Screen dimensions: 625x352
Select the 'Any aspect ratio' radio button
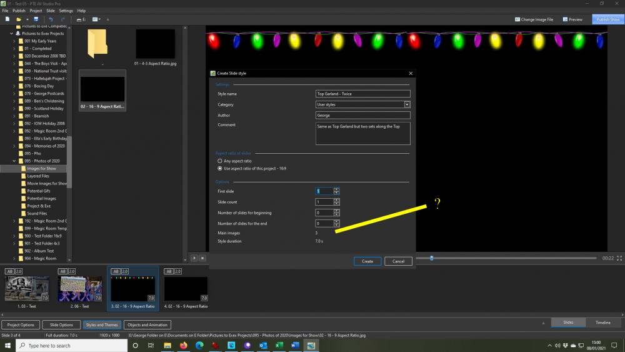tap(219, 161)
